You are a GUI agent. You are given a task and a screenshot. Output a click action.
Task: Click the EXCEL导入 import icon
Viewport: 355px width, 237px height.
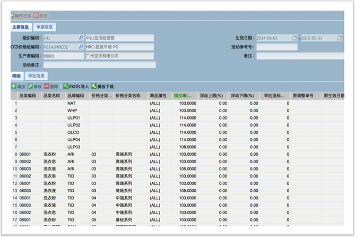[x=66, y=86]
